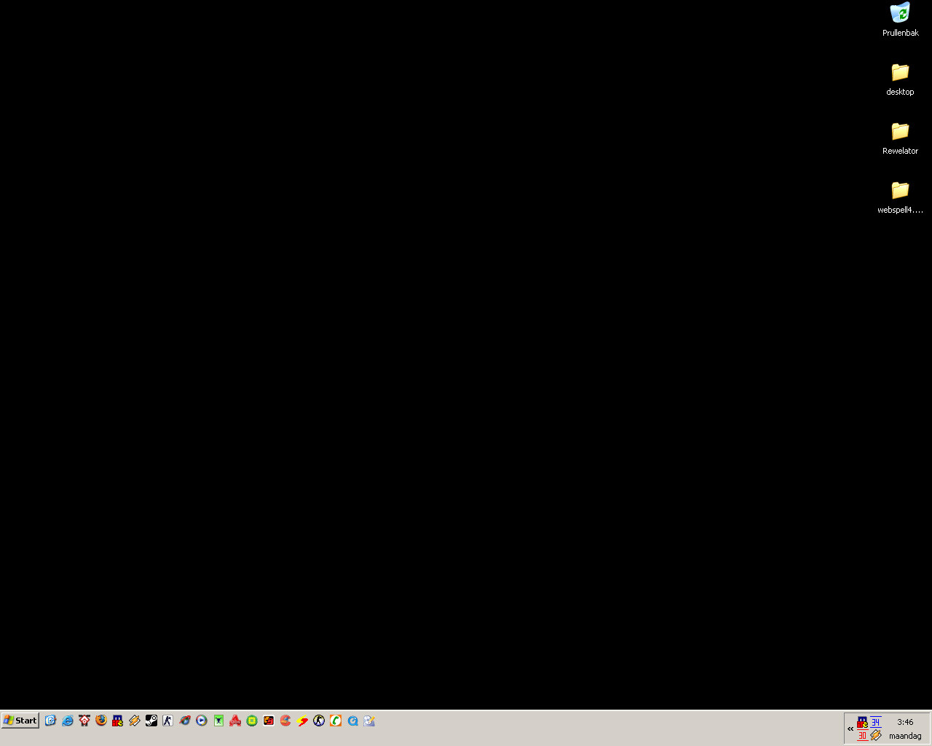Click the Winamp icon in system tray

(x=876, y=736)
